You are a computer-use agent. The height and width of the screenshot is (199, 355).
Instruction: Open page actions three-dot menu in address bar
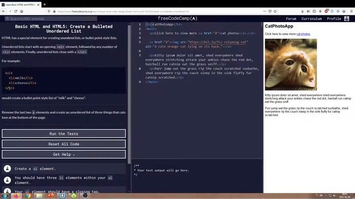(265, 11)
